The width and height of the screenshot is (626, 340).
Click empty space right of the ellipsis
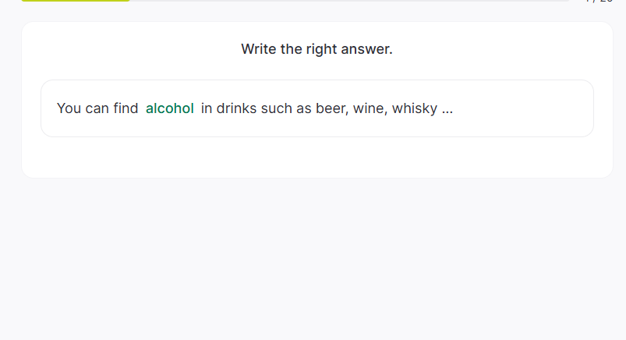click(x=522, y=108)
